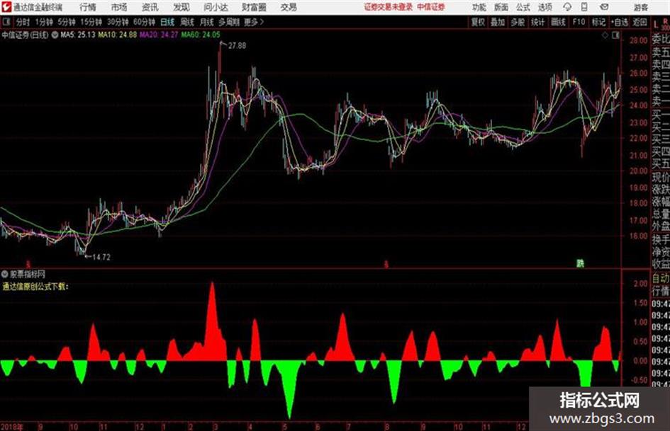Image resolution: width=670 pixels, height=431 pixels.
Task: Switch to 15分钟 period
Action: point(91,22)
